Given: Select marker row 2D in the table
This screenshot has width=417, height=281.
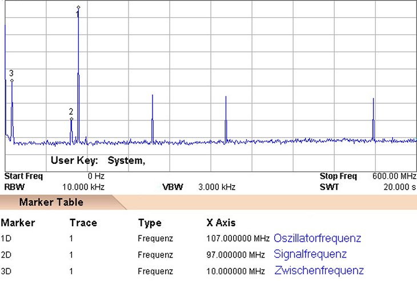Looking at the screenshot, I should tap(7, 254).
